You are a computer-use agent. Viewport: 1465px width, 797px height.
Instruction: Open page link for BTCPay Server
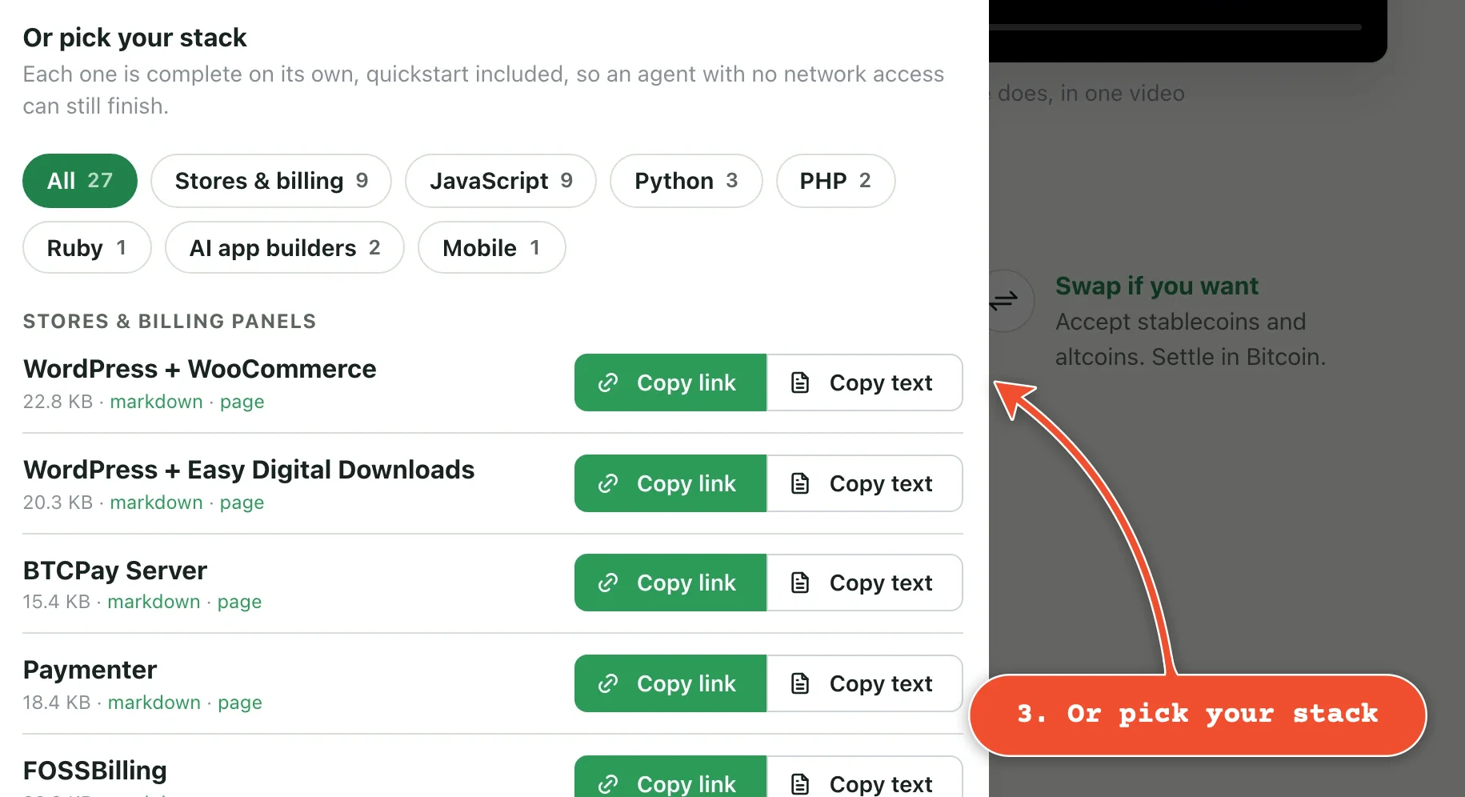click(240, 602)
